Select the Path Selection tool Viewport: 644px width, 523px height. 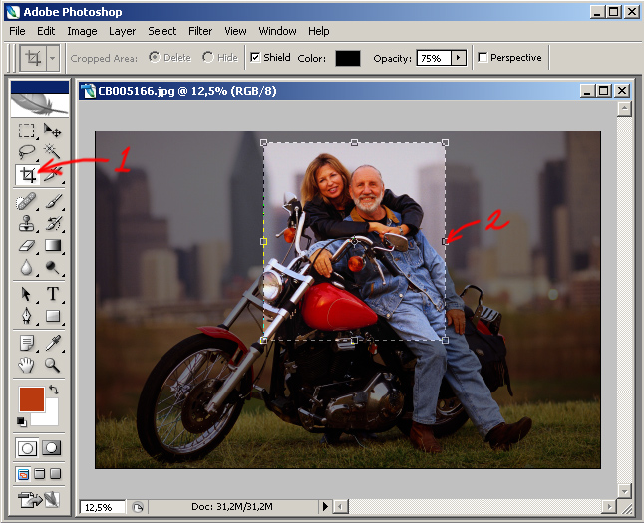click(x=27, y=294)
